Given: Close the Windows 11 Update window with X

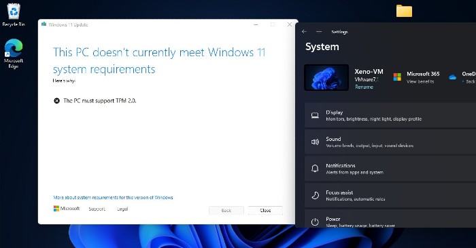Looking at the screenshot, I should [x=289, y=24].
